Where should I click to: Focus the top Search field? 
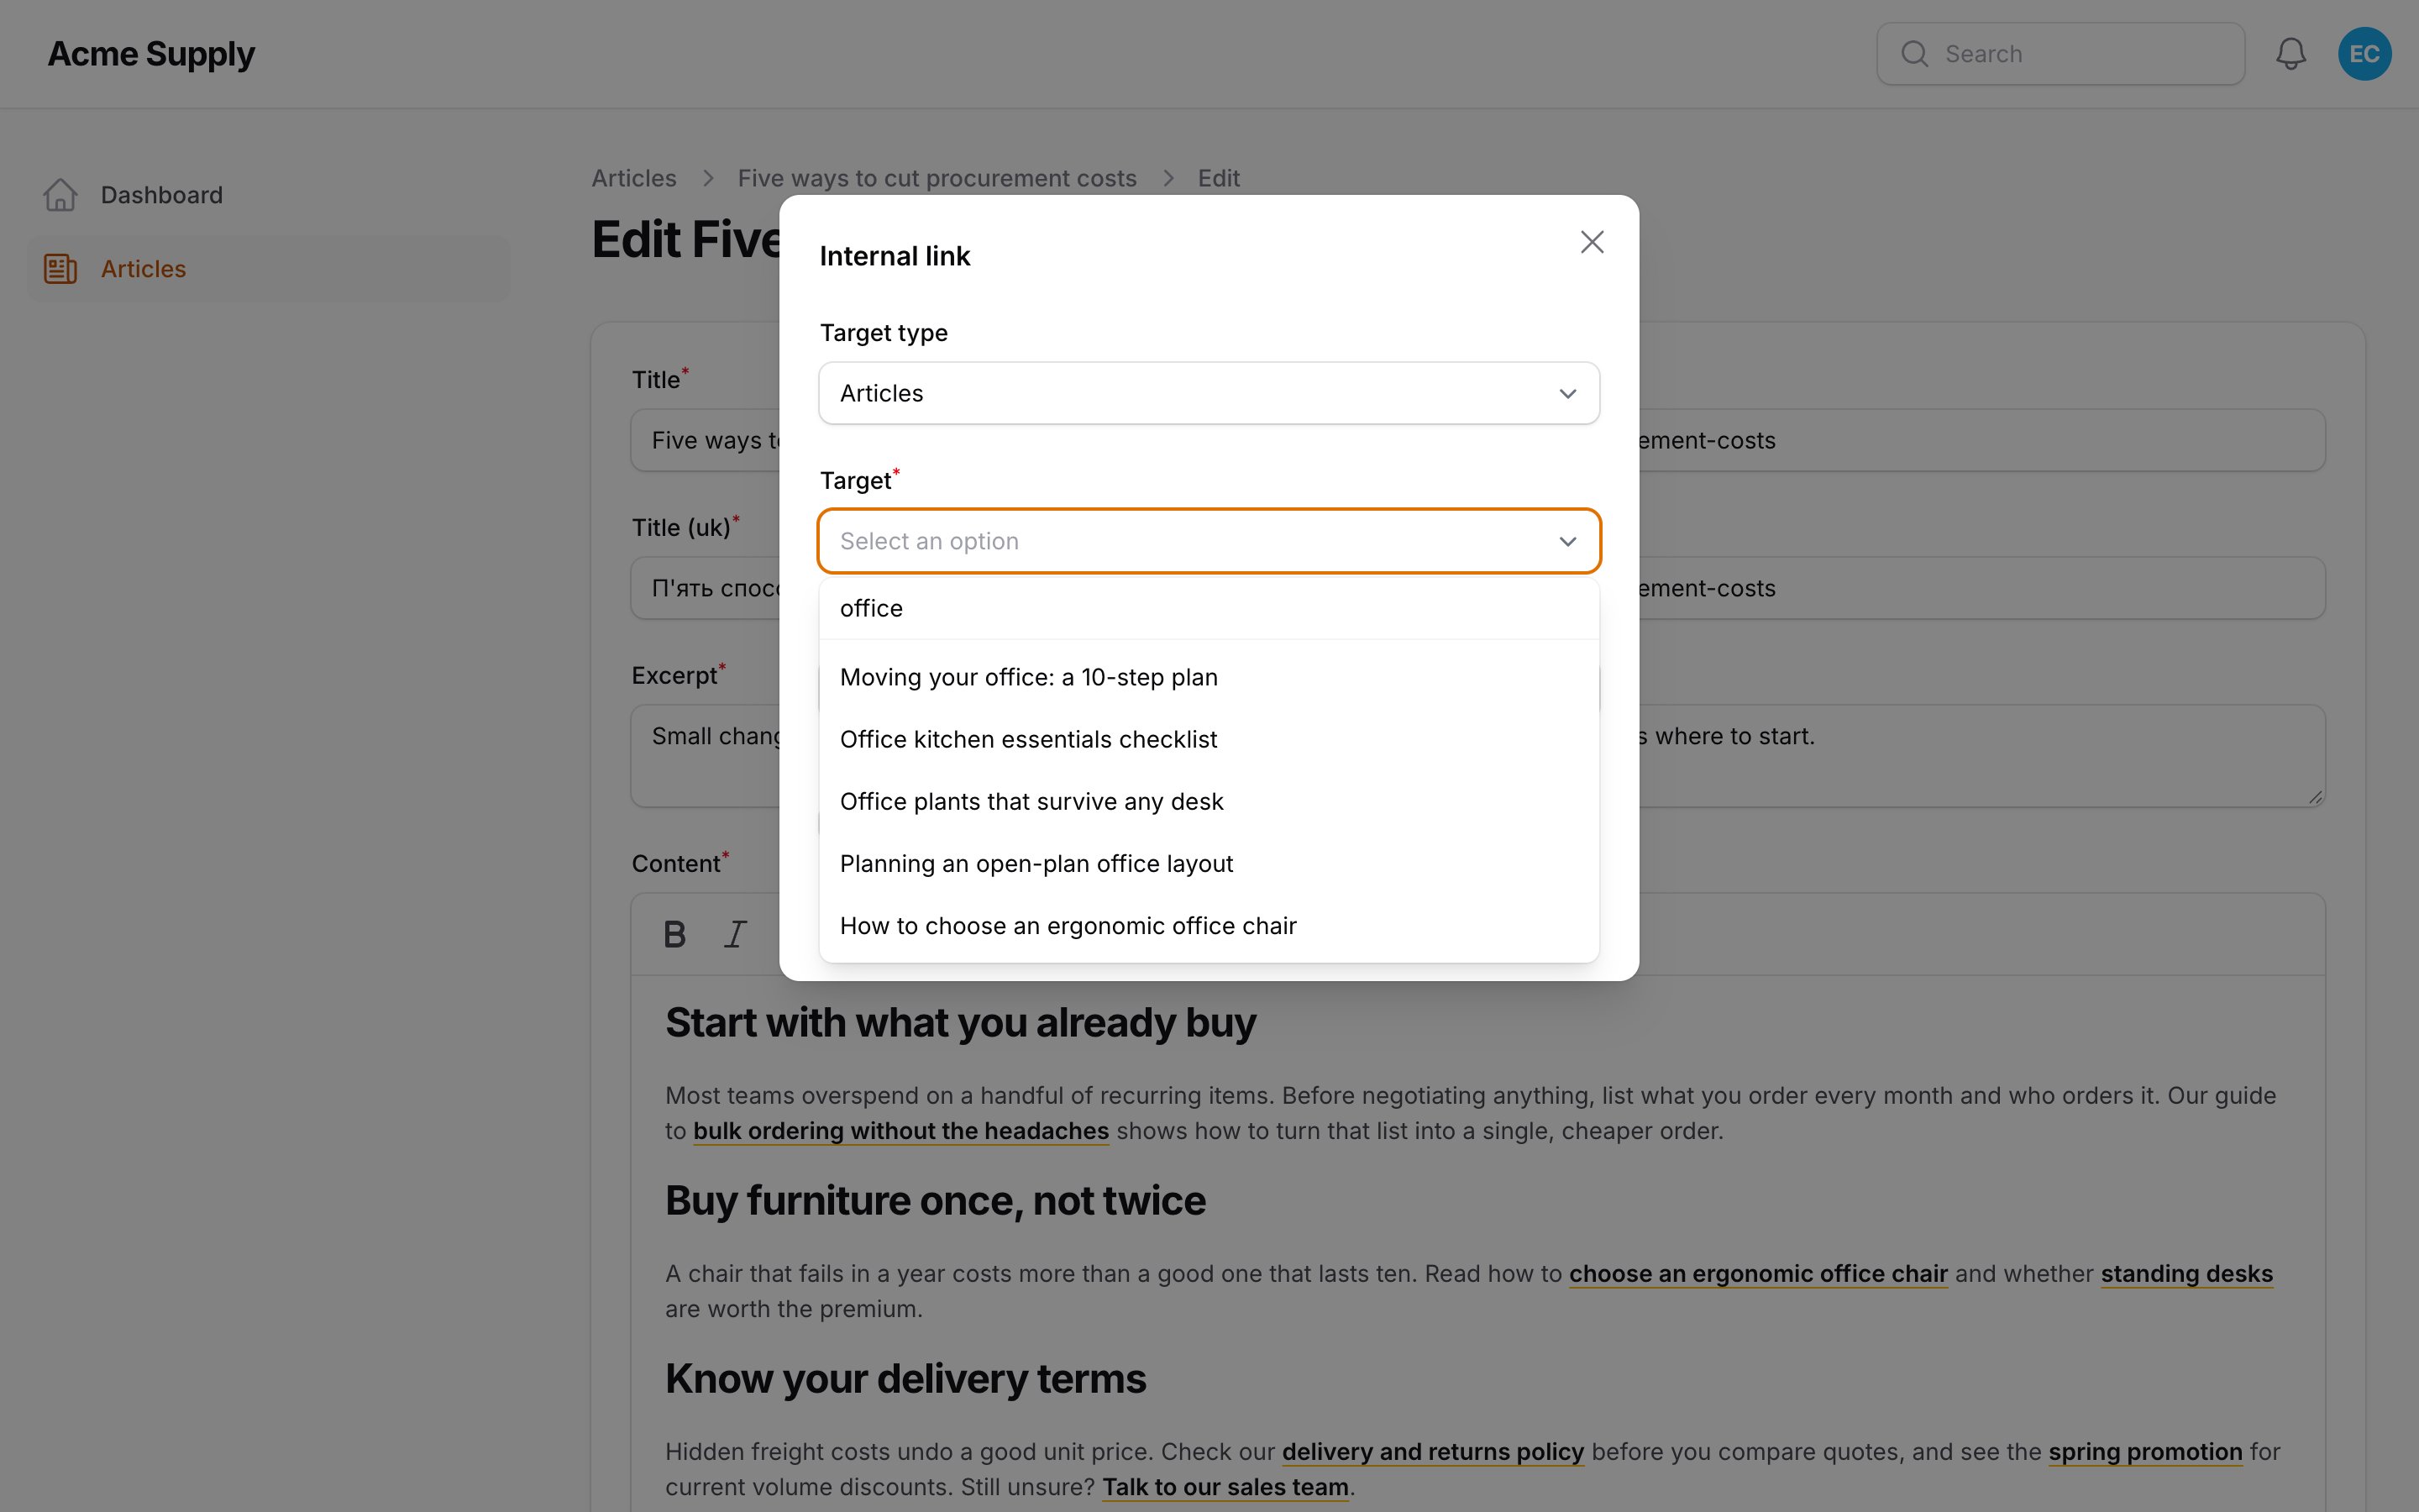point(2060,54)
